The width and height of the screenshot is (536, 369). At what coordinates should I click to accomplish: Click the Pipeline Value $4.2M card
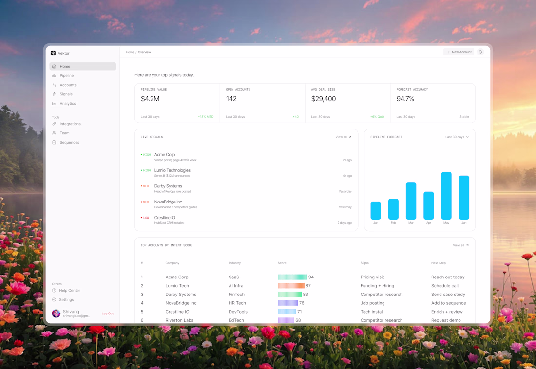[x=177, y=103]
